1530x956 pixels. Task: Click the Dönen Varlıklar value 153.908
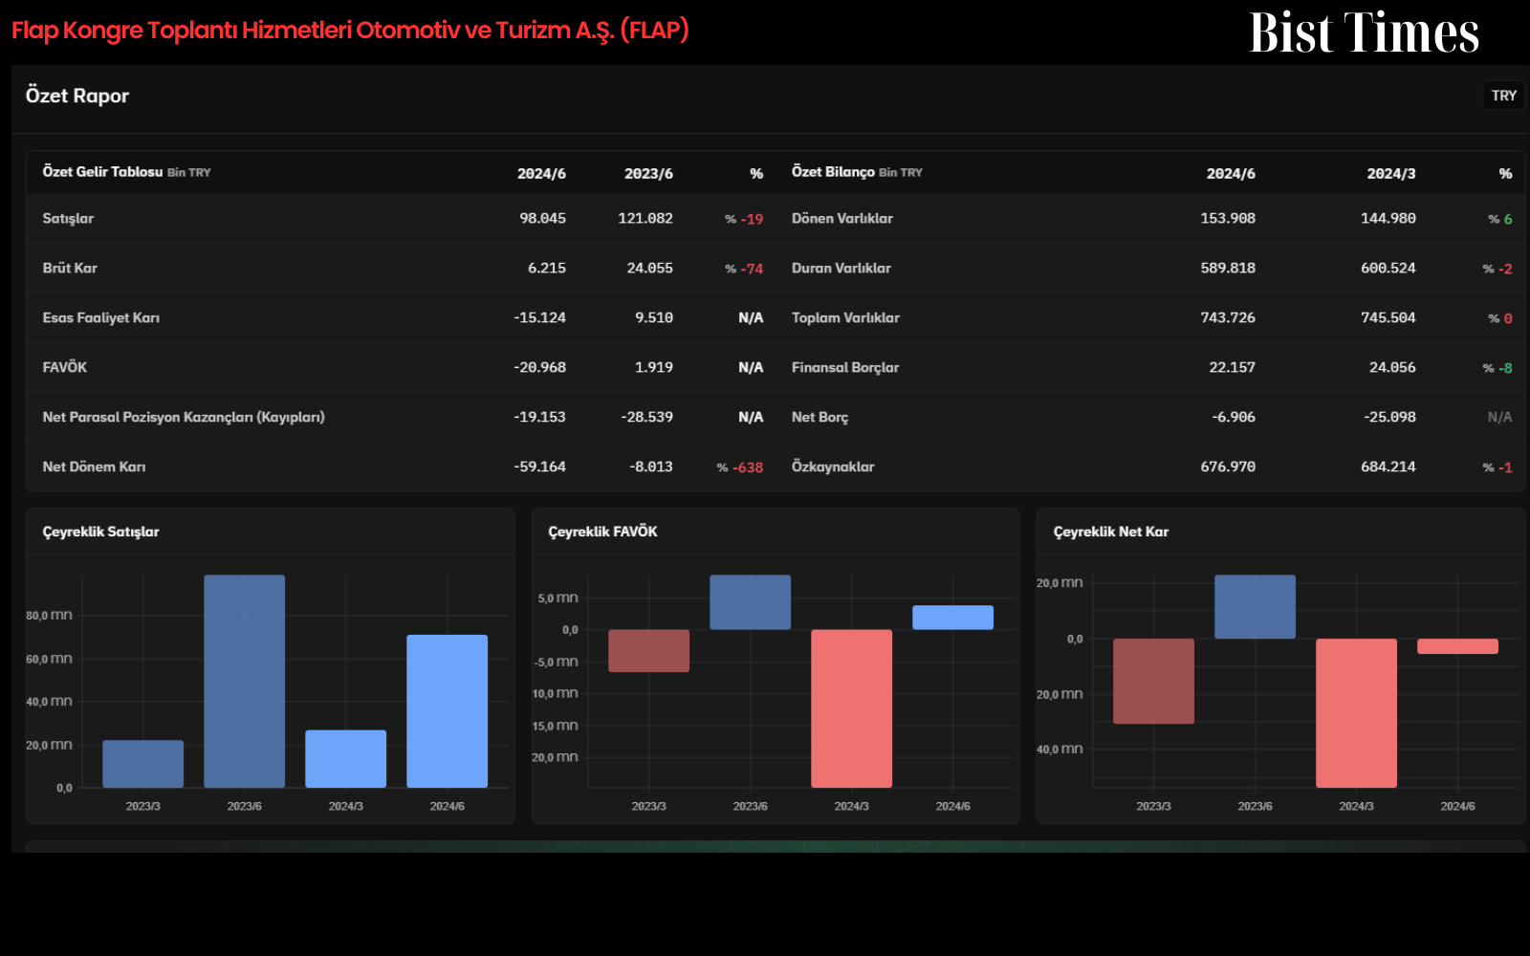coord(1228,219)
